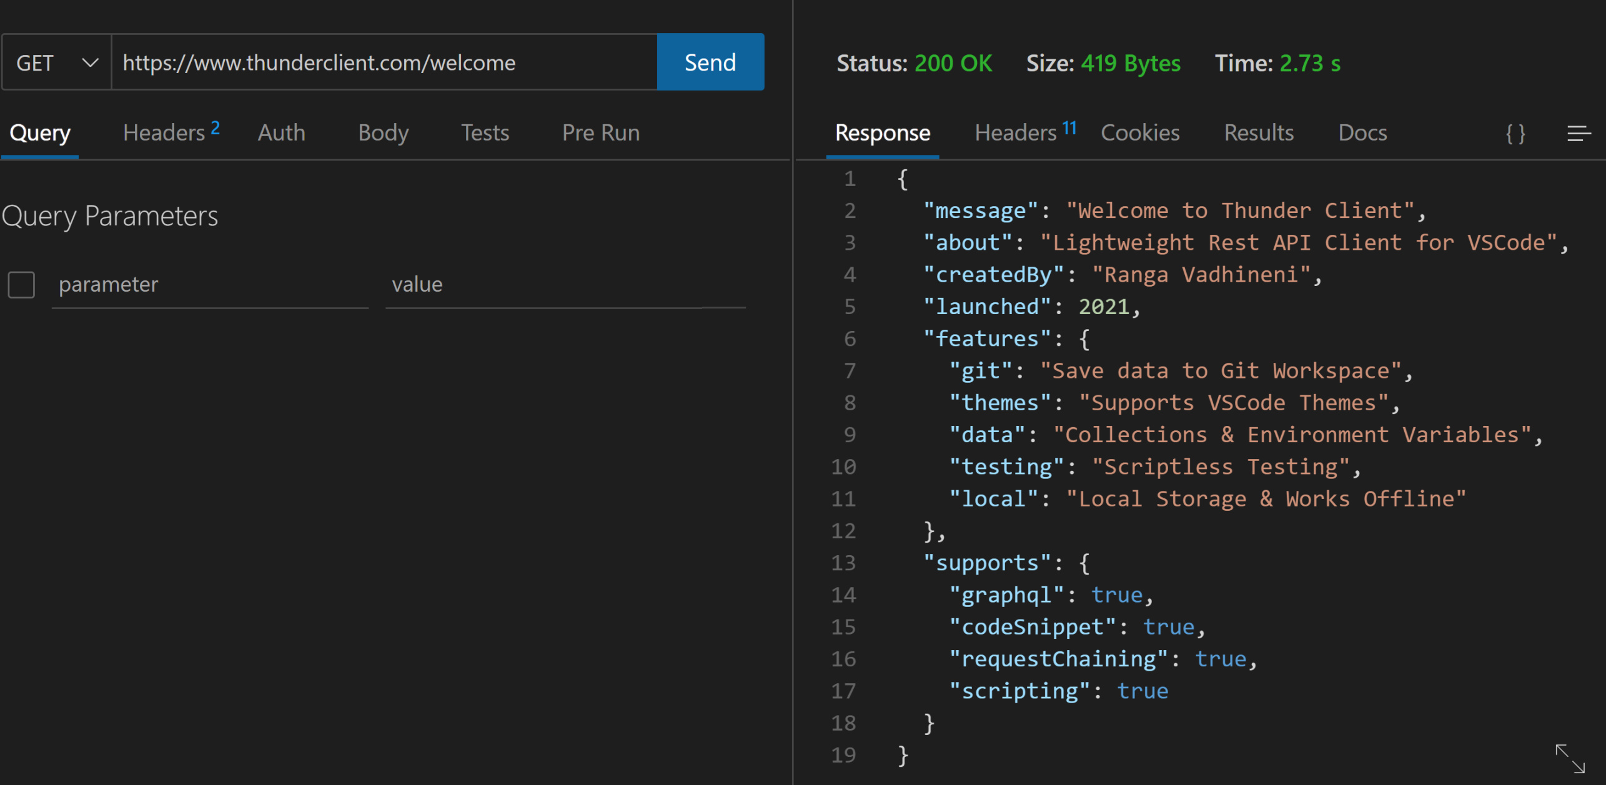Click the expand response arrows icon
This screenshot has height=785, width=1606.
(1569, 758)
